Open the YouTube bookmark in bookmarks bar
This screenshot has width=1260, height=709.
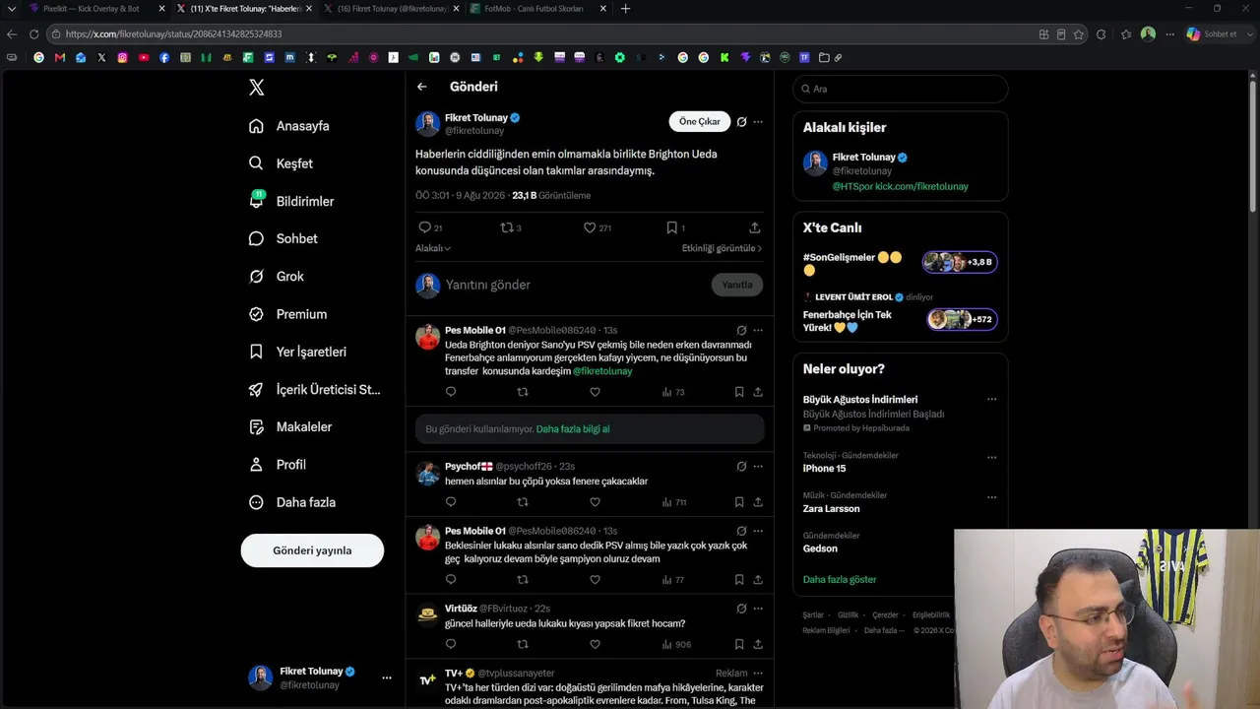[x=144, y=57]
